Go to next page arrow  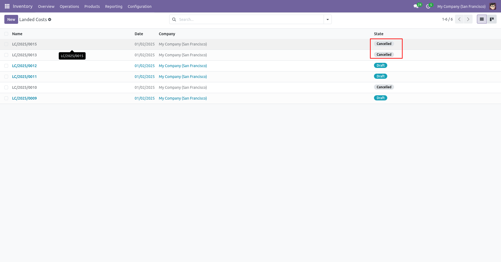tap(468, 19)
